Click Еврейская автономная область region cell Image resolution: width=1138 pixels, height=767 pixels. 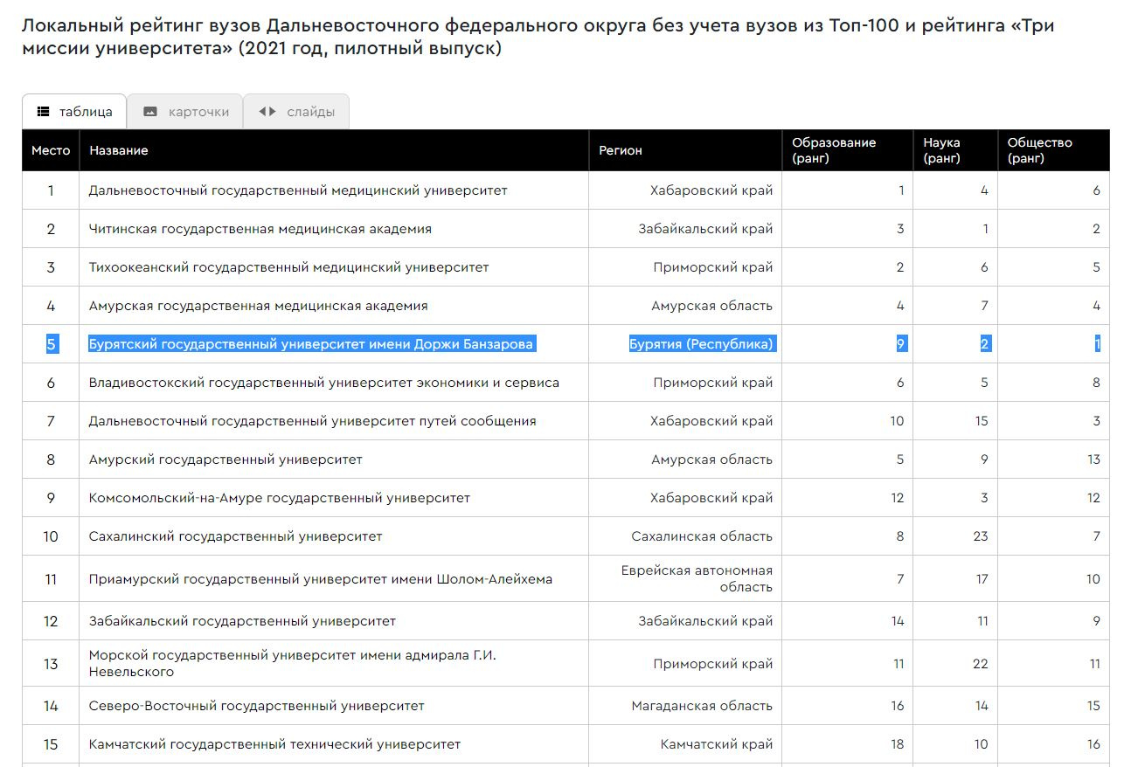[x=697, y=578]
